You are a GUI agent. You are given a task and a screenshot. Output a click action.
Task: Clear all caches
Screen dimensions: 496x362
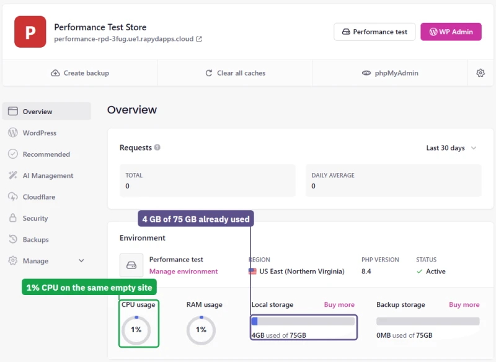click(235, 73)
